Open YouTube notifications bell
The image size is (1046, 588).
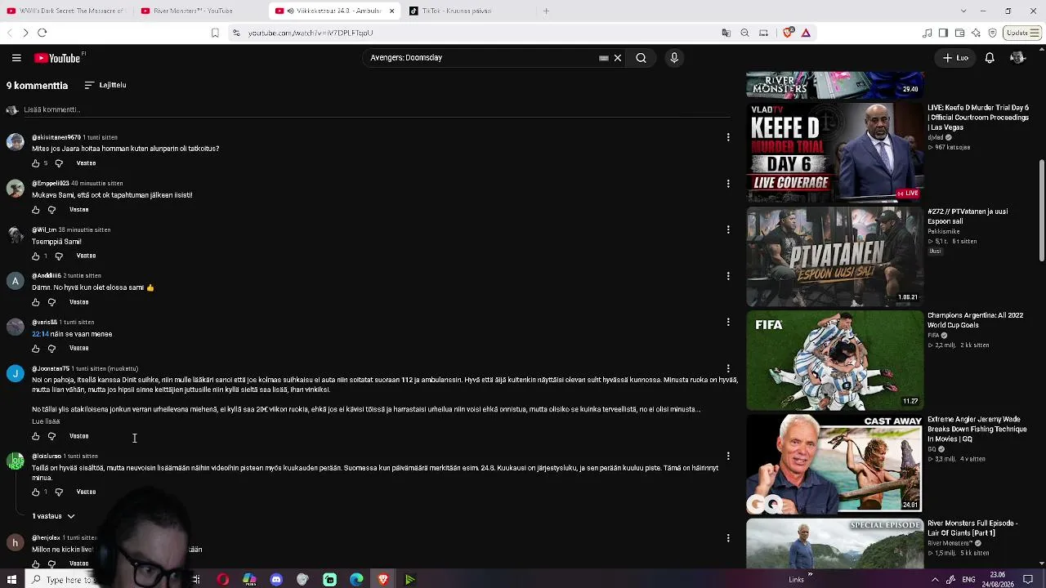tap(990, 58)
